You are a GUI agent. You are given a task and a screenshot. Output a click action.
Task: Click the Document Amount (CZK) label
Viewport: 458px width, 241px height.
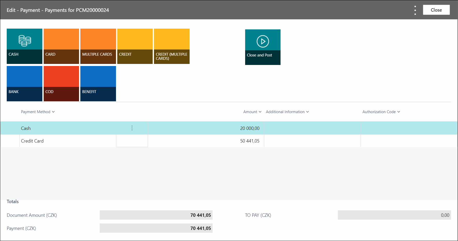point(32,215)
